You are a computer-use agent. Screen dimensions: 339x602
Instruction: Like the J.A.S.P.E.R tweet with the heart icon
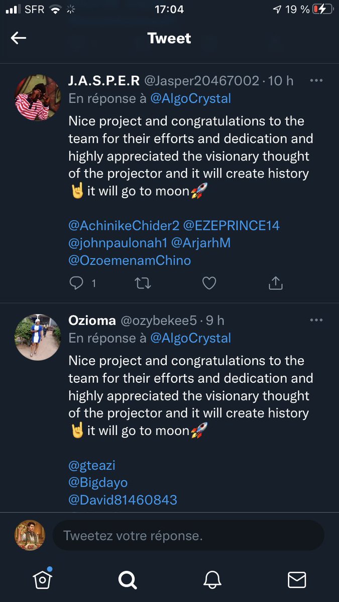coord(209,283)
